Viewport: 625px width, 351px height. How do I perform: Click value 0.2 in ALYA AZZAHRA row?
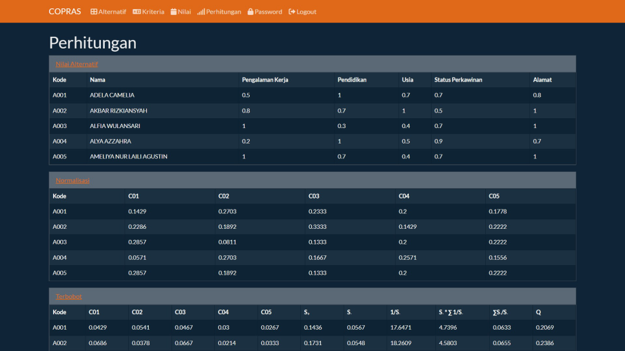tap(246, 142)
